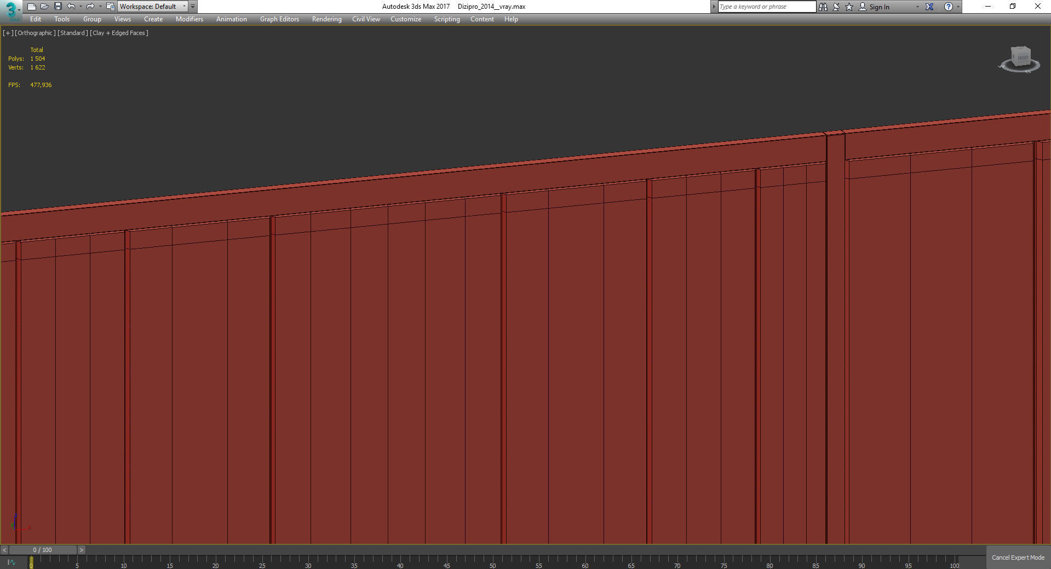Redo the last undone action
This screenshot has width=1051, height=569.
tap(90, 7)
